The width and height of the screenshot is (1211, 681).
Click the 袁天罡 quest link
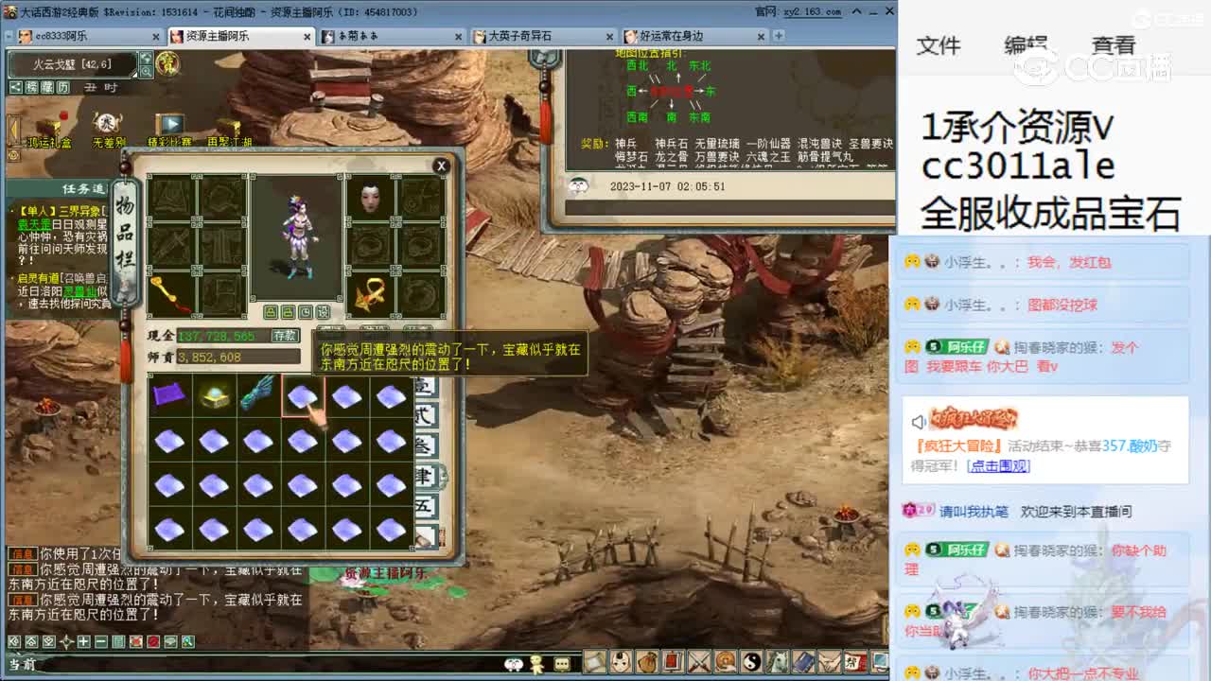pyautogui.click(x=36, y=225)
